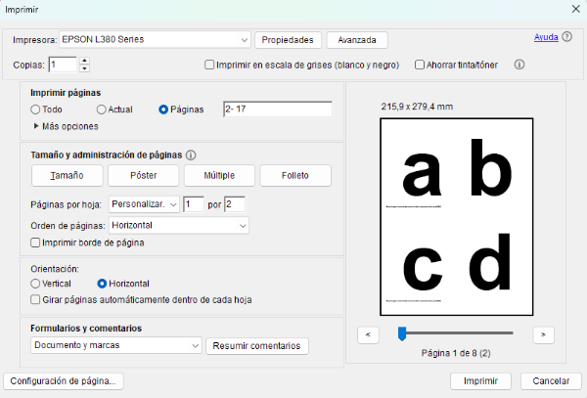
Task: Click info icon next to Ahorrar tinta/tóner
Action: [519, 66]
